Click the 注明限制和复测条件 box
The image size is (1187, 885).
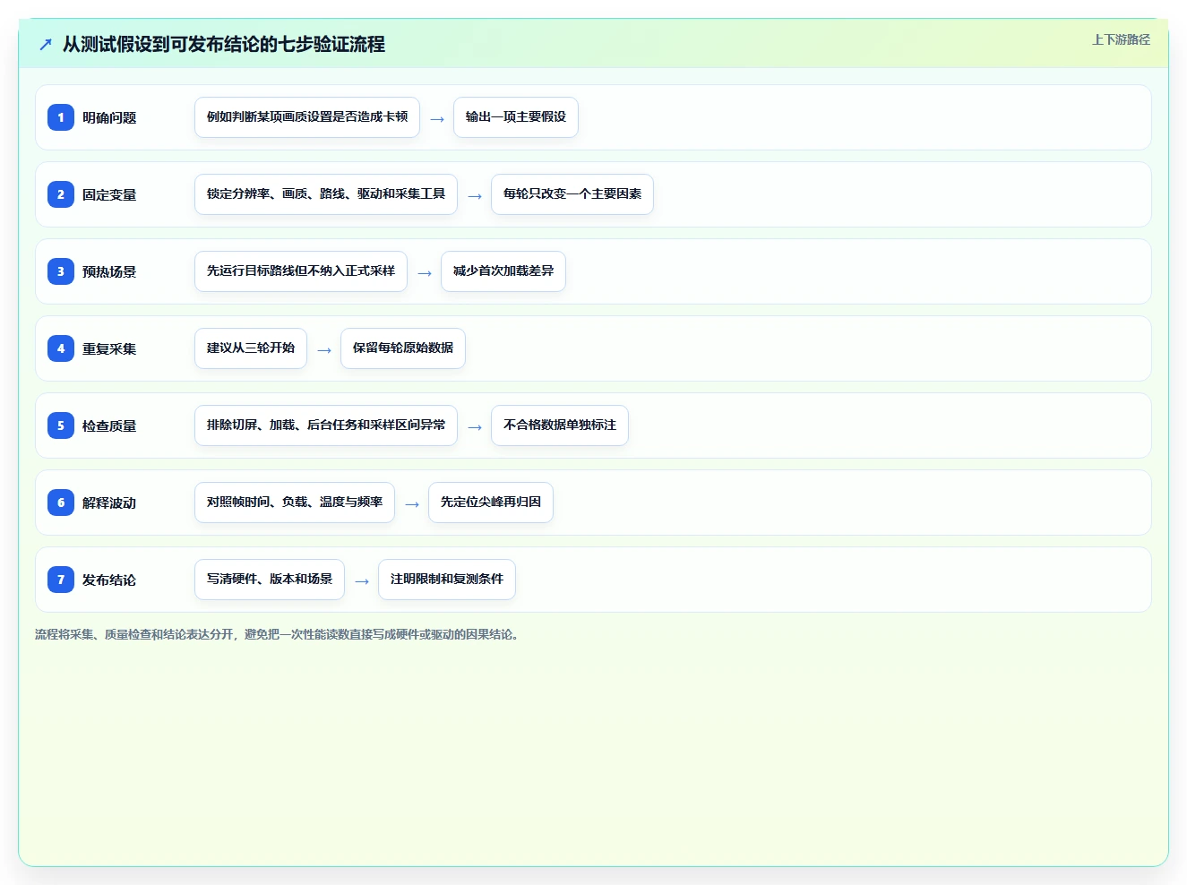coord(447,580)
